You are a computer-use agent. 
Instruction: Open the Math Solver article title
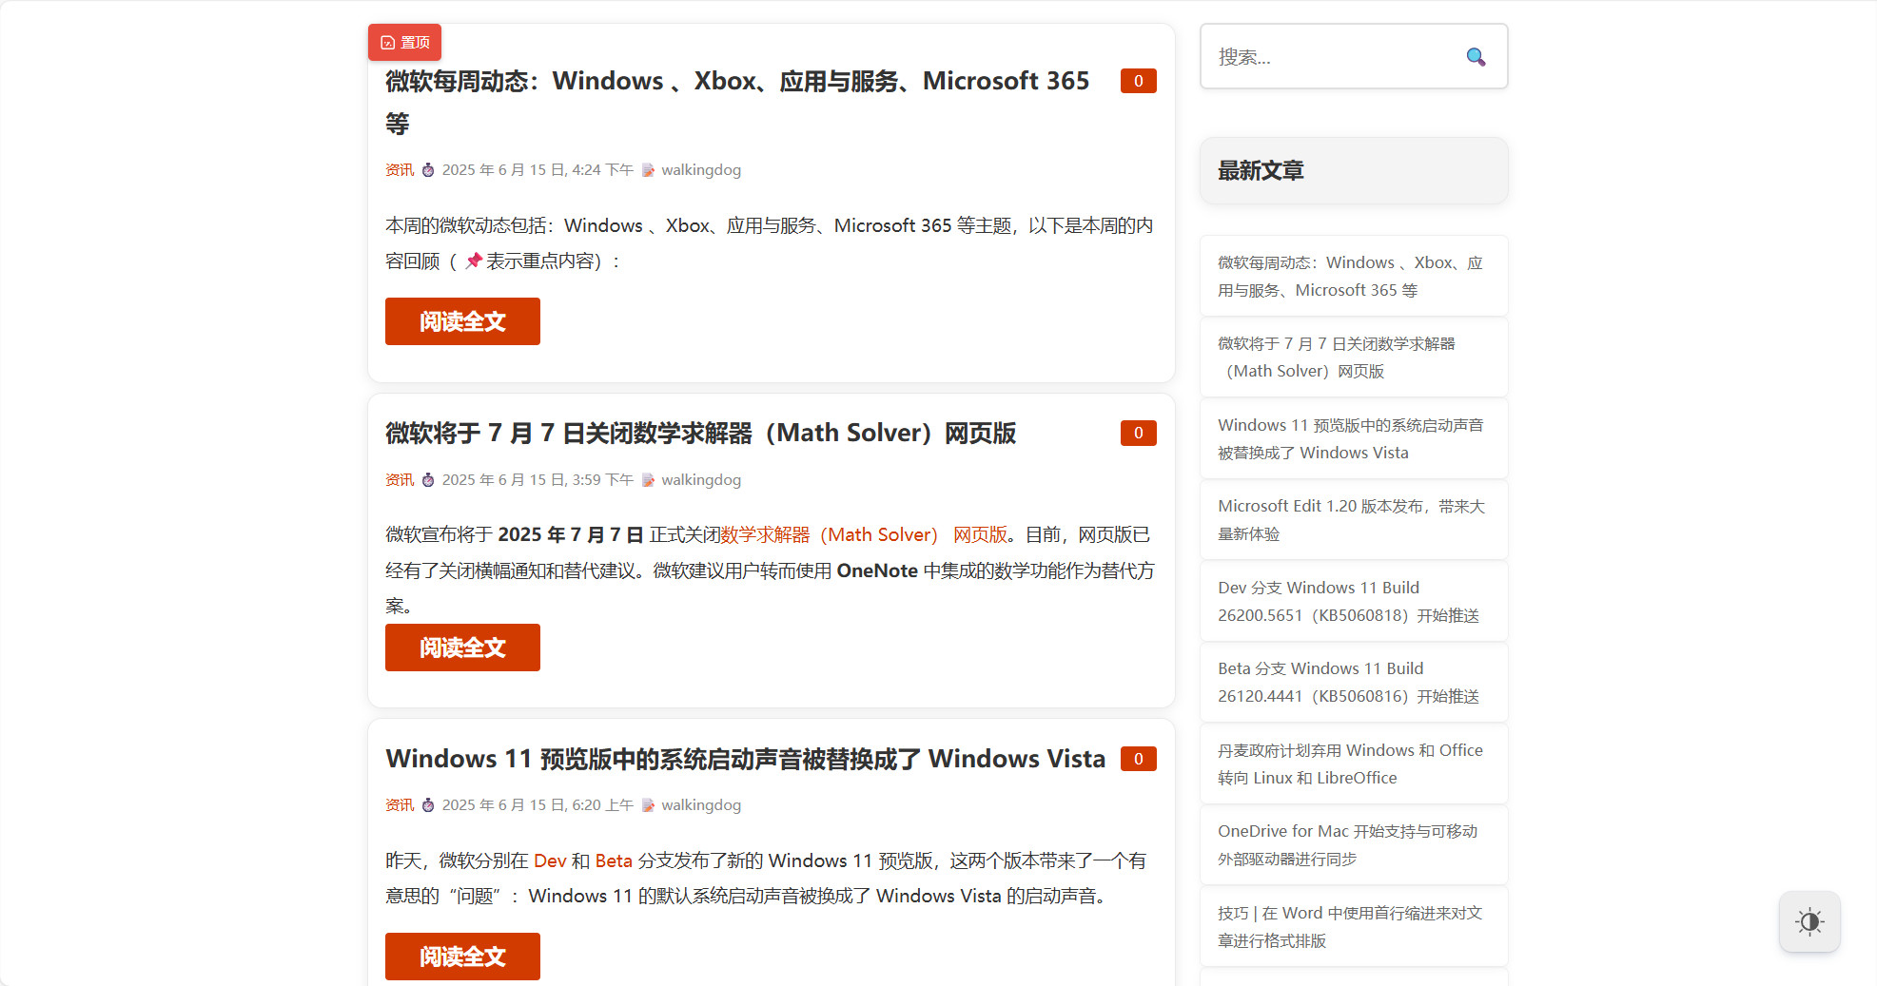(x=701, y=434)
